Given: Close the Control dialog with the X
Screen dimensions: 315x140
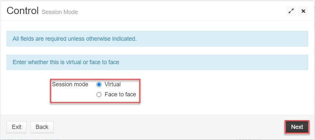Looking at the screenshot, I should [x=303, y=11].
